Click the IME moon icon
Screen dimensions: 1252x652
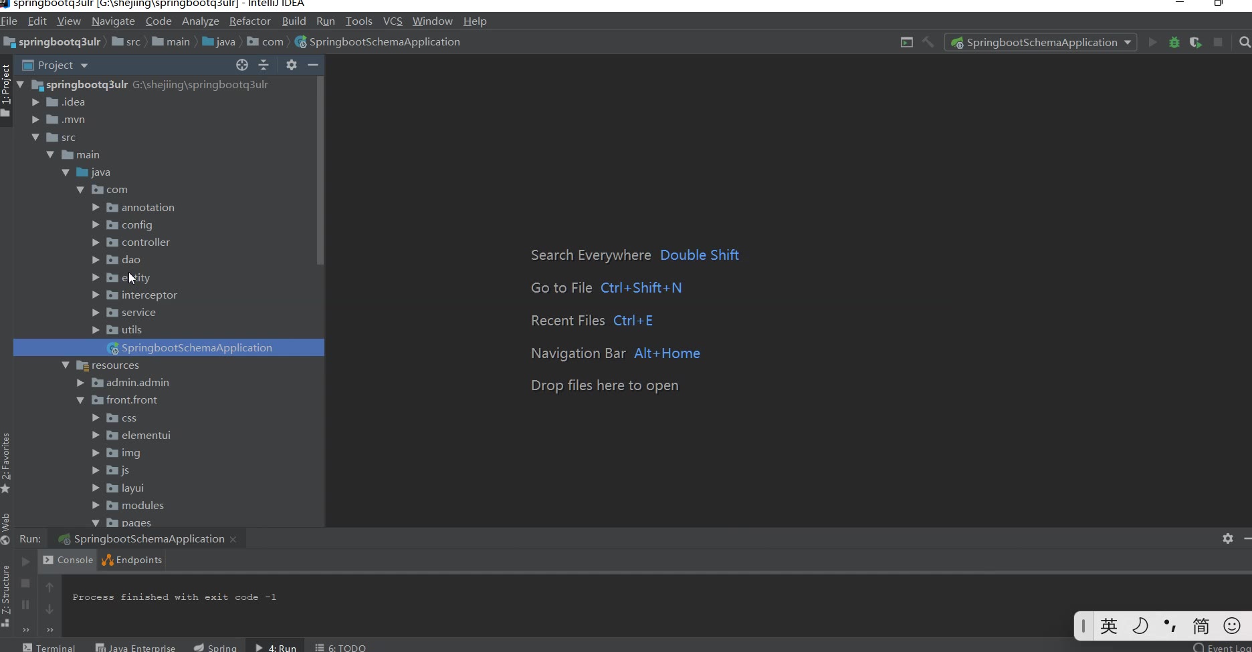point(1140,626)
